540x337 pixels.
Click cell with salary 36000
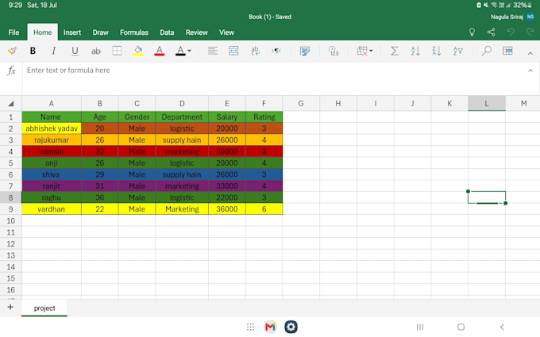[227, 209]
